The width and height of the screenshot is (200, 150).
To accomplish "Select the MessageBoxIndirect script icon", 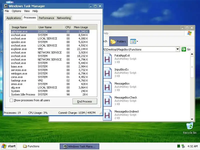I will point(107,115).
